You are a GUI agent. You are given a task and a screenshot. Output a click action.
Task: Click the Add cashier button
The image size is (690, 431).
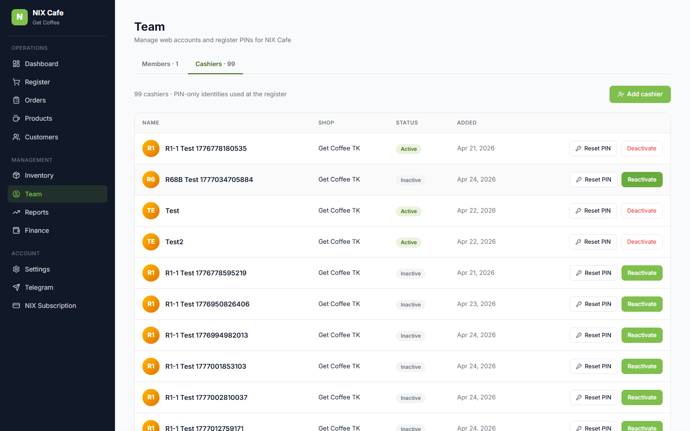coord(640,94)
